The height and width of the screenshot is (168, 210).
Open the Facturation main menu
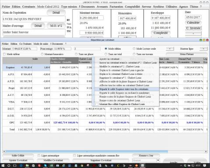pos(116,7)
